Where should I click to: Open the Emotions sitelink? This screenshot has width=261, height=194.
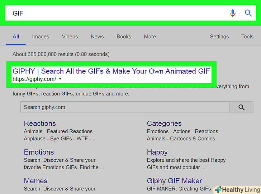coord(39,152)
